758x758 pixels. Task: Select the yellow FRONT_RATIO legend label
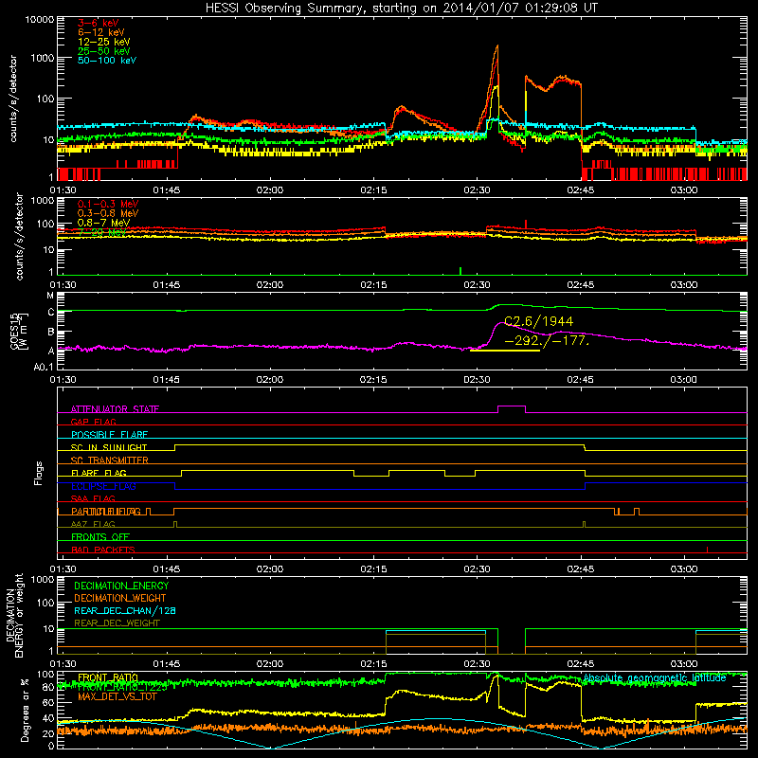tap(108, 677)
